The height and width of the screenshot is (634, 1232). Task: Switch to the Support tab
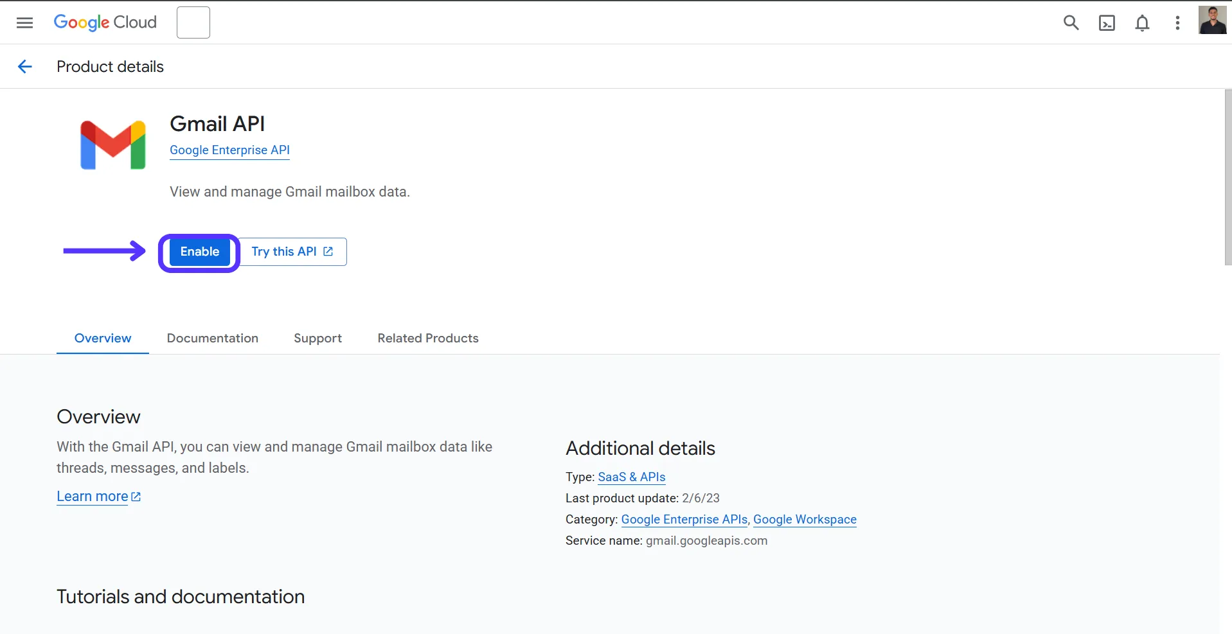[x=317, y=338]
